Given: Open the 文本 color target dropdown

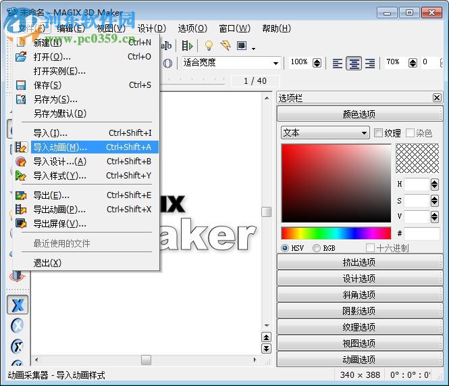Looking at the screenshot, I should pyautogui.click(x=325, y=132).
